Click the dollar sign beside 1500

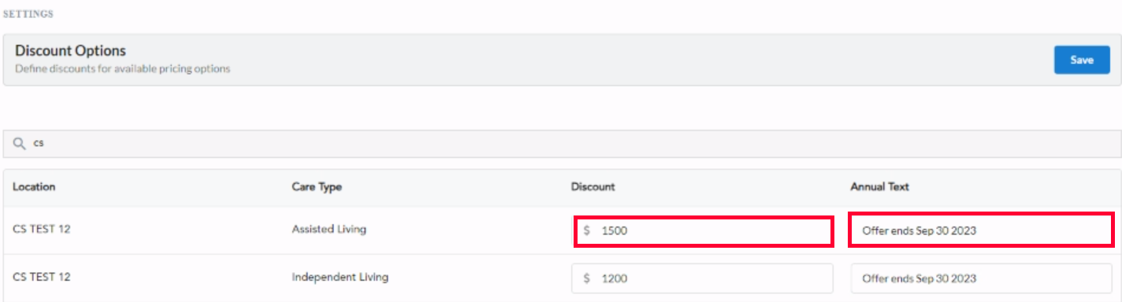[587, 231]
